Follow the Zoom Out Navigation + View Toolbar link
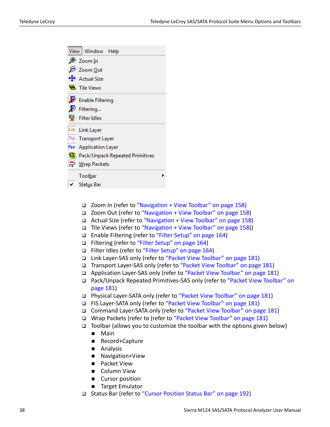The height and width of the screenshot is (427, 330). click(x=195, y=213)
